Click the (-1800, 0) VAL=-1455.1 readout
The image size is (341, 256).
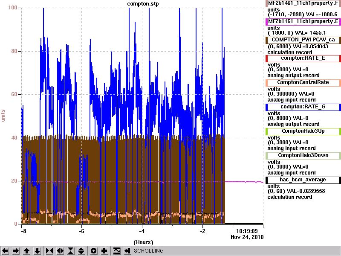(x=297, y=33)
